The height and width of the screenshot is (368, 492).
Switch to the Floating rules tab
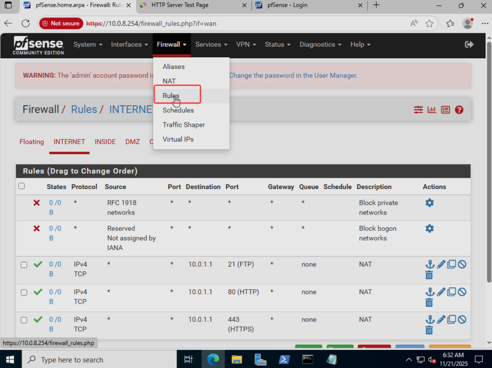click(x=32, y=142)
